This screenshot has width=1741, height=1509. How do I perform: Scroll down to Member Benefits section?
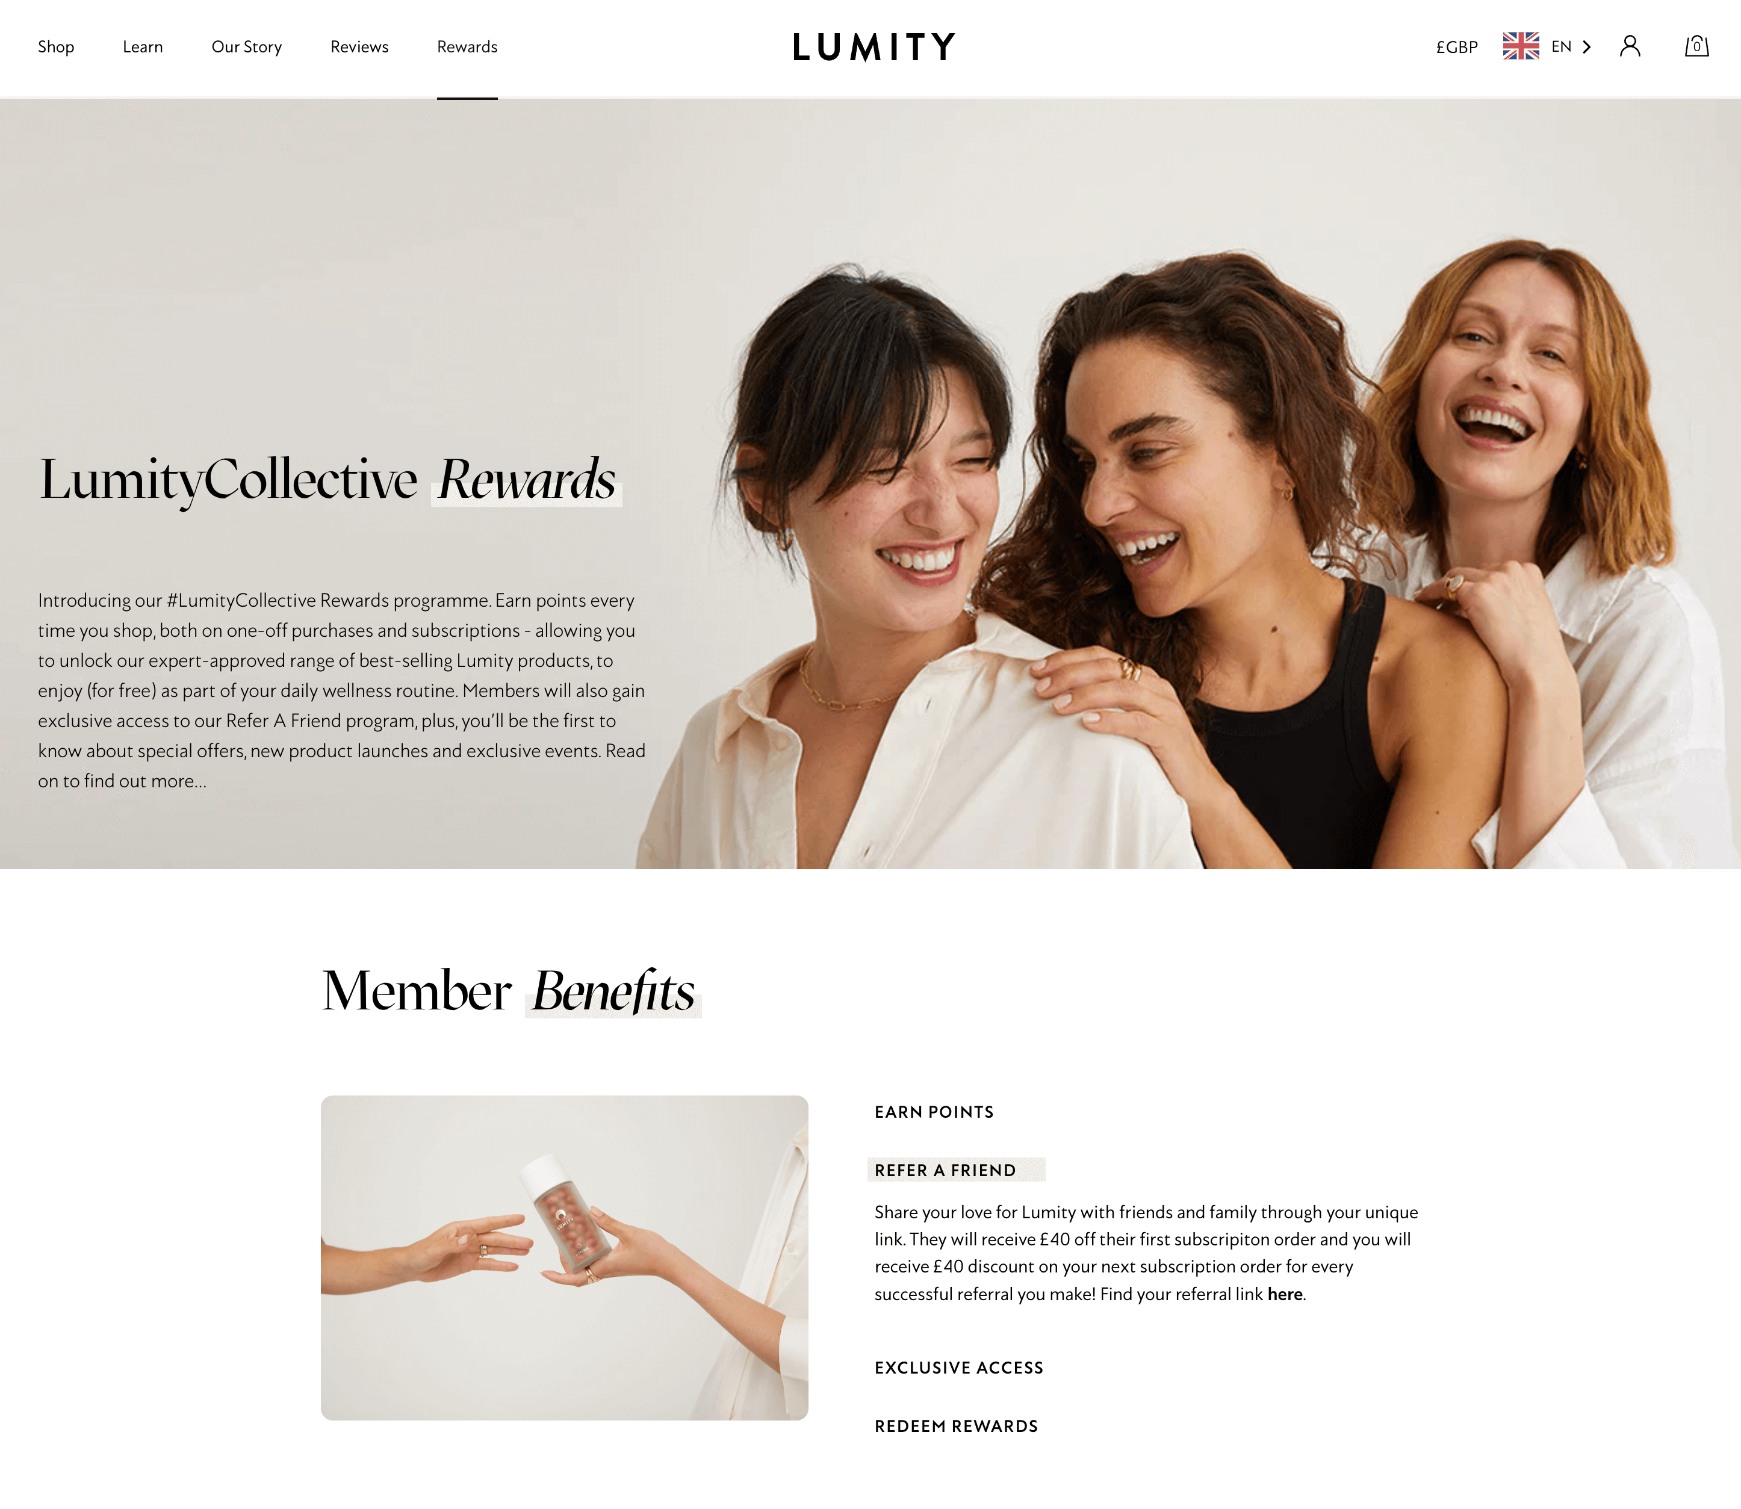(x=508, y=988)
